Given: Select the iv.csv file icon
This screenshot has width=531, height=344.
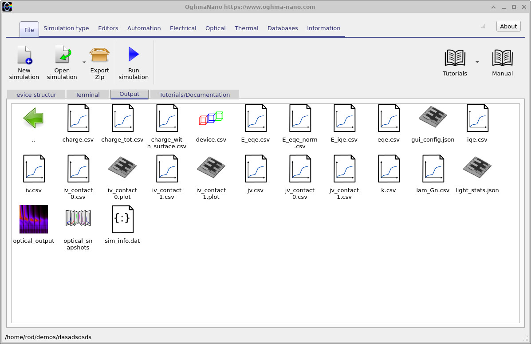Looking at the screenshot, I should (34, 168).
